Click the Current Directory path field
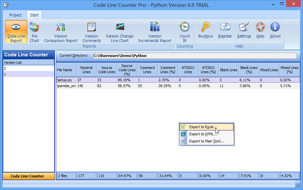 tap(195, 56)
